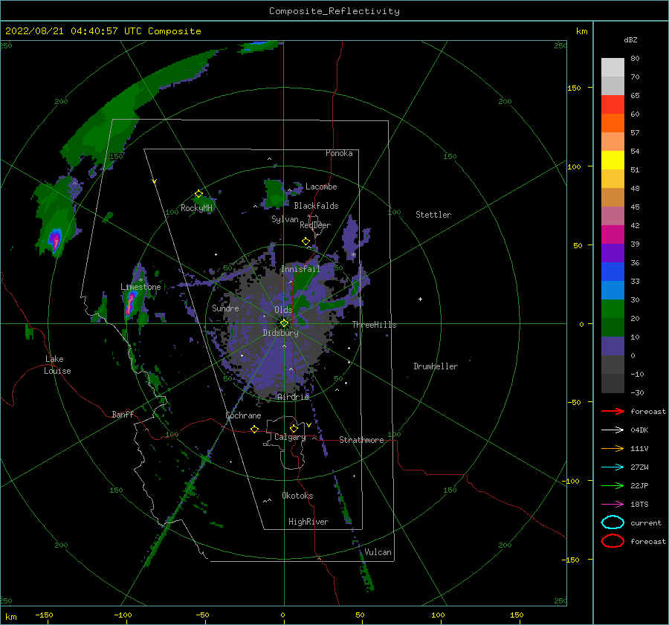669x625 pixels.
Task: Click the green echo under the Innisfail label
Action: tap(301, 282)
